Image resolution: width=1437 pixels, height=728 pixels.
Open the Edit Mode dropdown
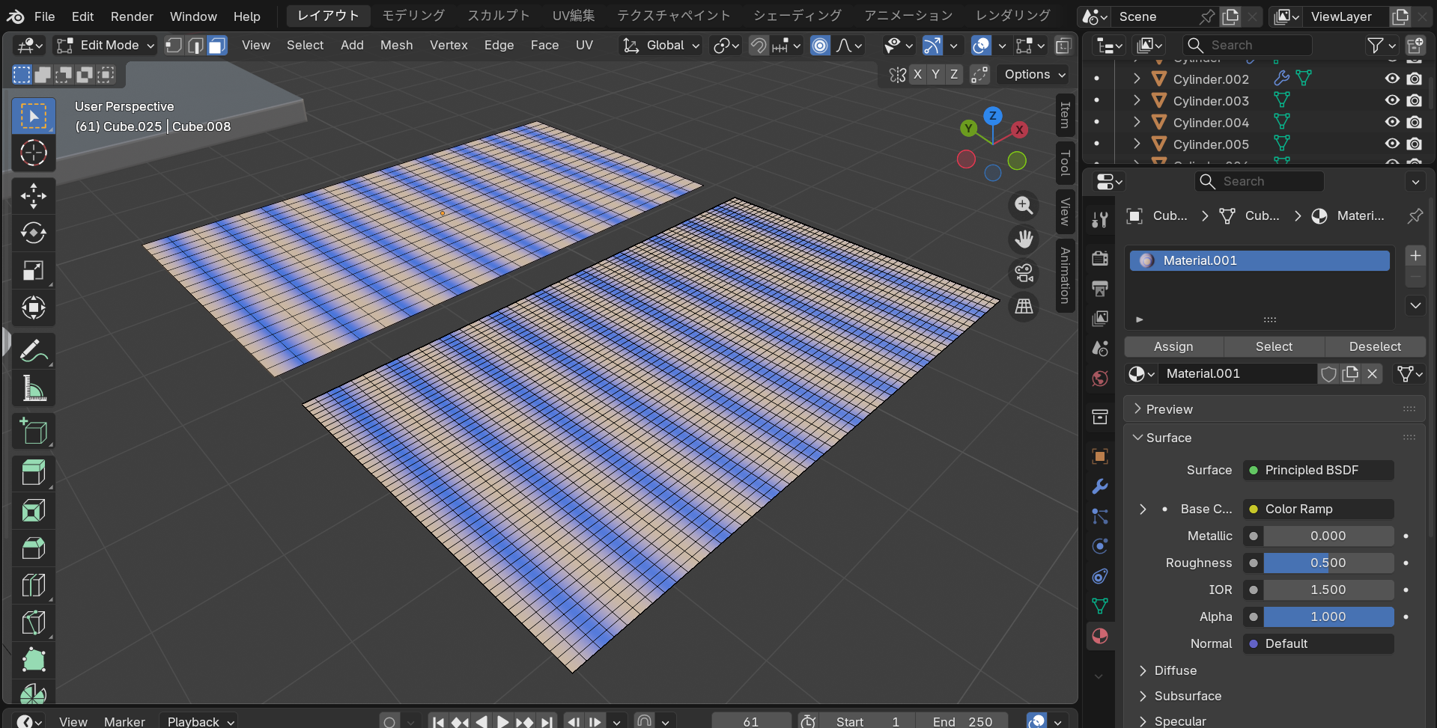coord(105,46)
